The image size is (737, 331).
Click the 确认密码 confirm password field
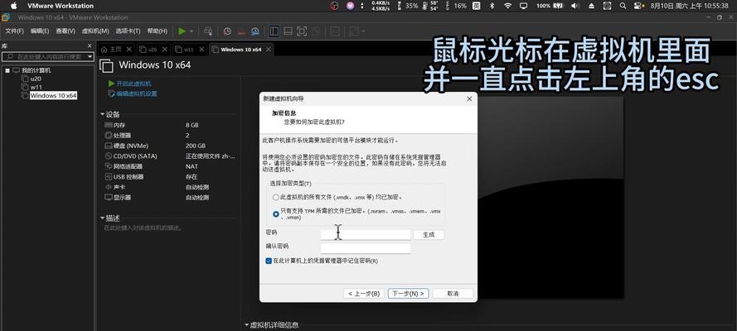[366, 248]
